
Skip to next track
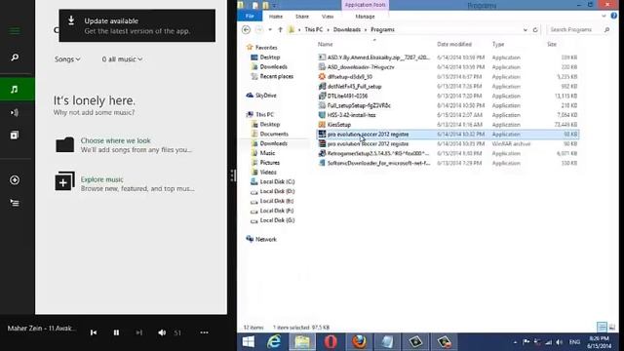tap(138, 332)
